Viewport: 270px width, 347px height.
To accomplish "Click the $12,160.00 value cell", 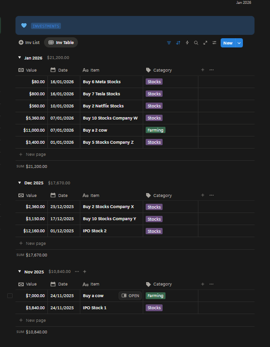I will pyautogui.click(x=31, y=231).
